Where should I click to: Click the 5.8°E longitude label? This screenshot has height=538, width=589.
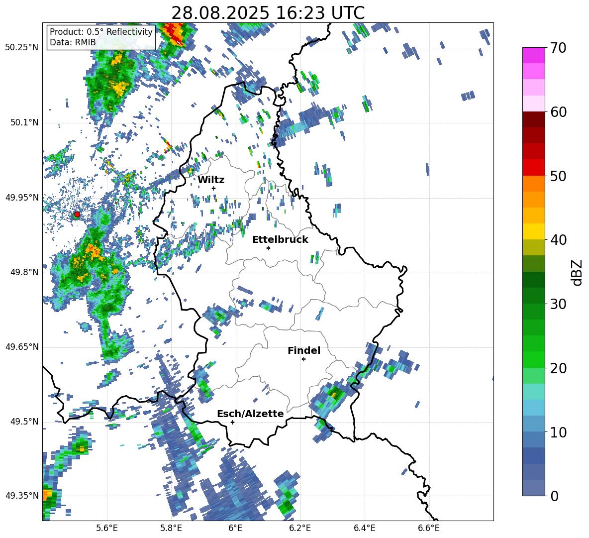click(171, 528)
